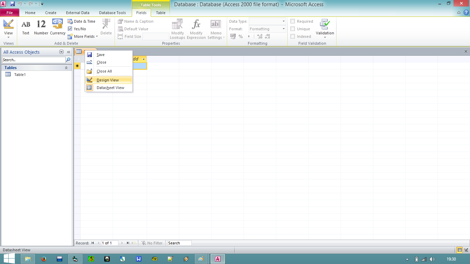This screenshot has height=264, width=470.
Task: Choose Close All from the context menu
Action: click(x=109, y=71)
